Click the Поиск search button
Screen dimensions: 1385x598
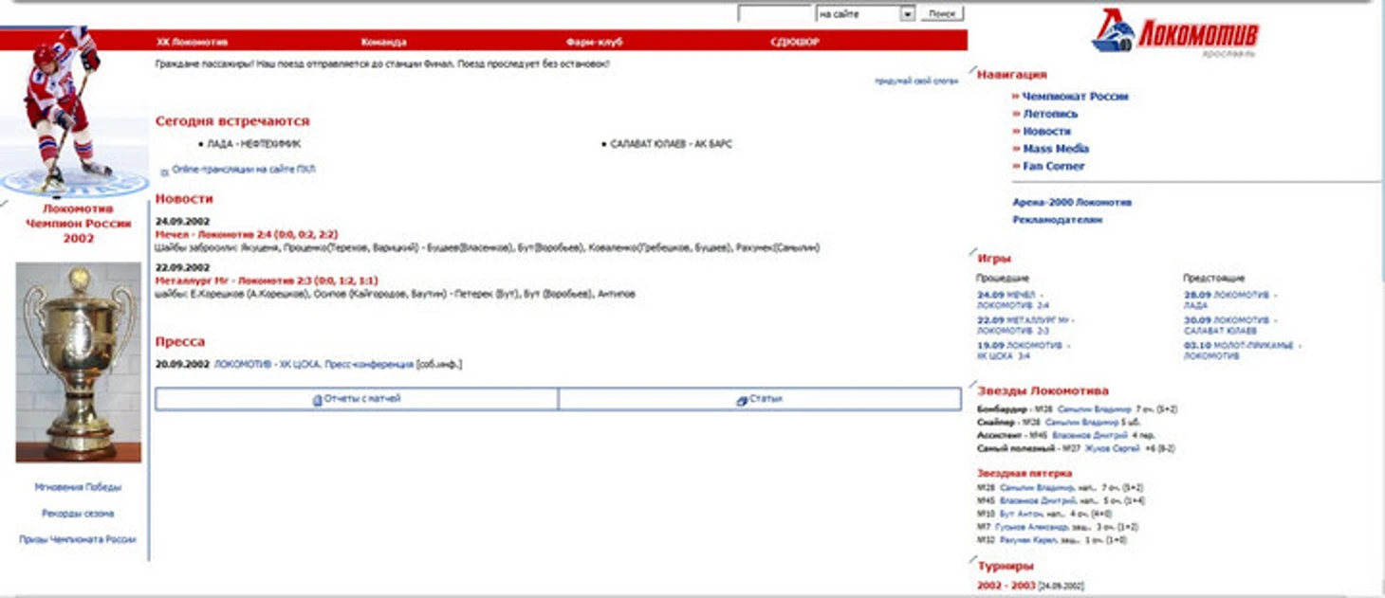point(941,14)
